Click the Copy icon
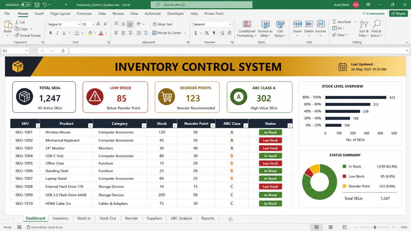This screenshot has width=411, height=231. tap(17, 29)
